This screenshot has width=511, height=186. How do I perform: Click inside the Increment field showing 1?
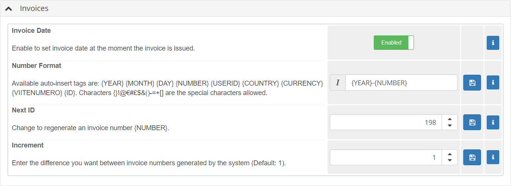click(386, 157)
